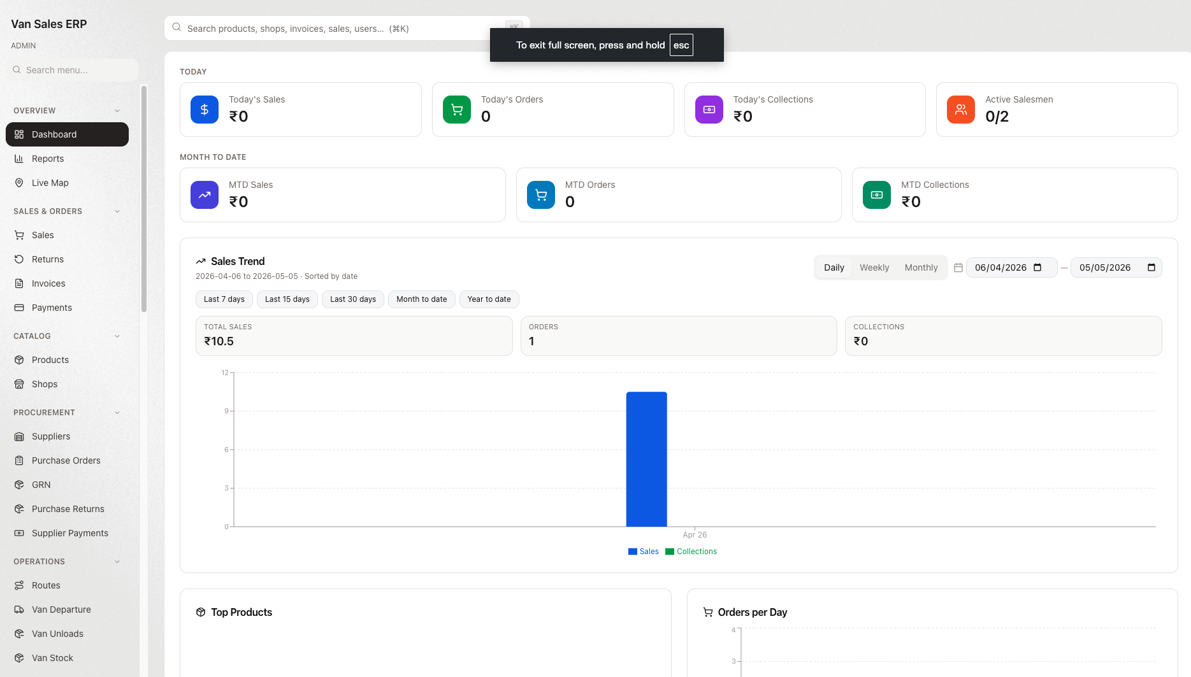Click the Van Stock icon

19,658
